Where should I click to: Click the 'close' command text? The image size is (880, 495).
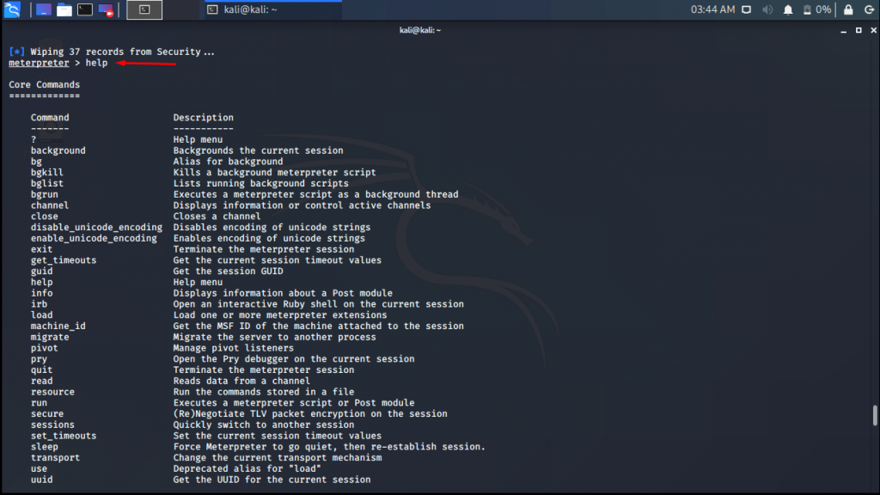[45, 216]
